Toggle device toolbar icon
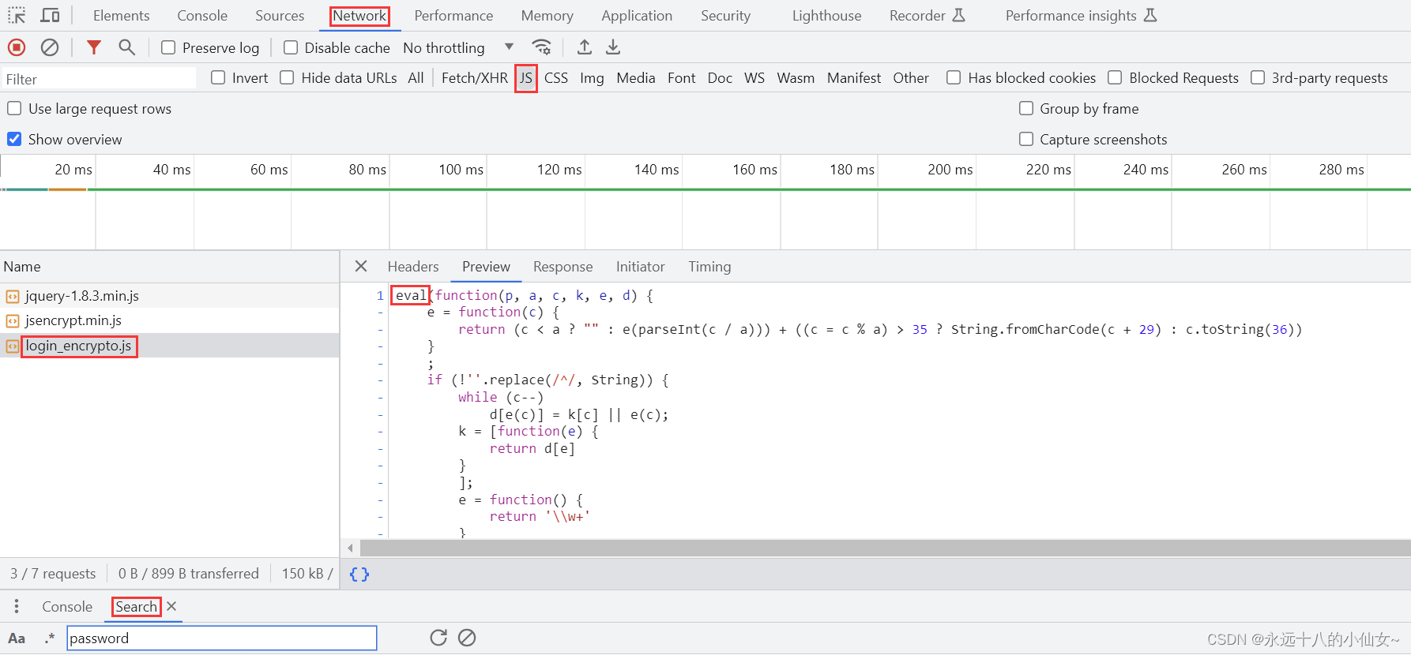Viewport: 1411px width, 655px height. (50, 15)
